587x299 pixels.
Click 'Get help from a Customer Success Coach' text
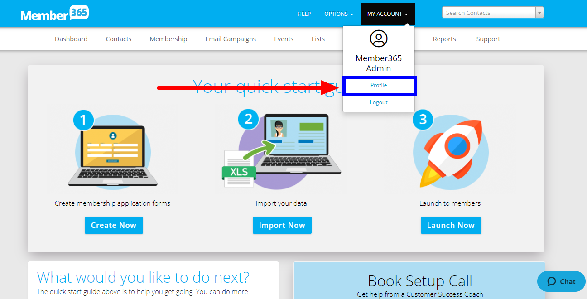(420, 294)
